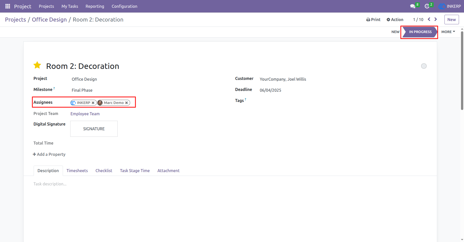Screen dimensions: 464x242
Task: Open the Action gear menu
Action: coord(395,20)
